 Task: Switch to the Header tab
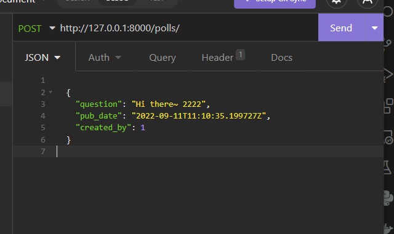(x=223, y=57)
